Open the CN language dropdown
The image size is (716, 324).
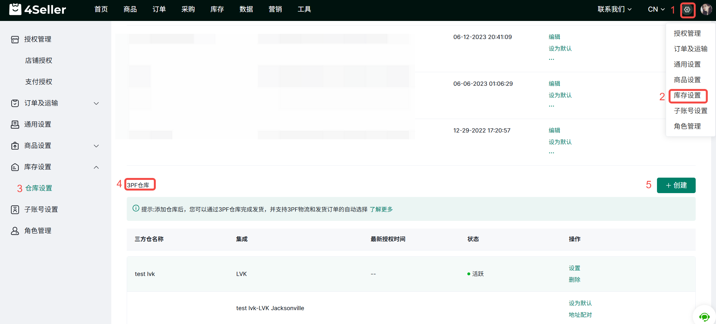click(x=656, y=9)
